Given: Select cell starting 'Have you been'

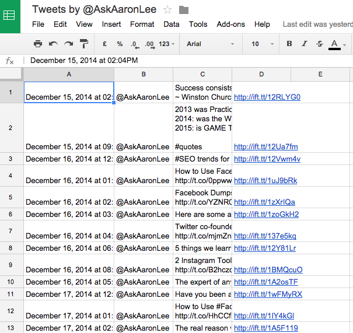Looking at the screenshot, I should (x=202, y=294).
